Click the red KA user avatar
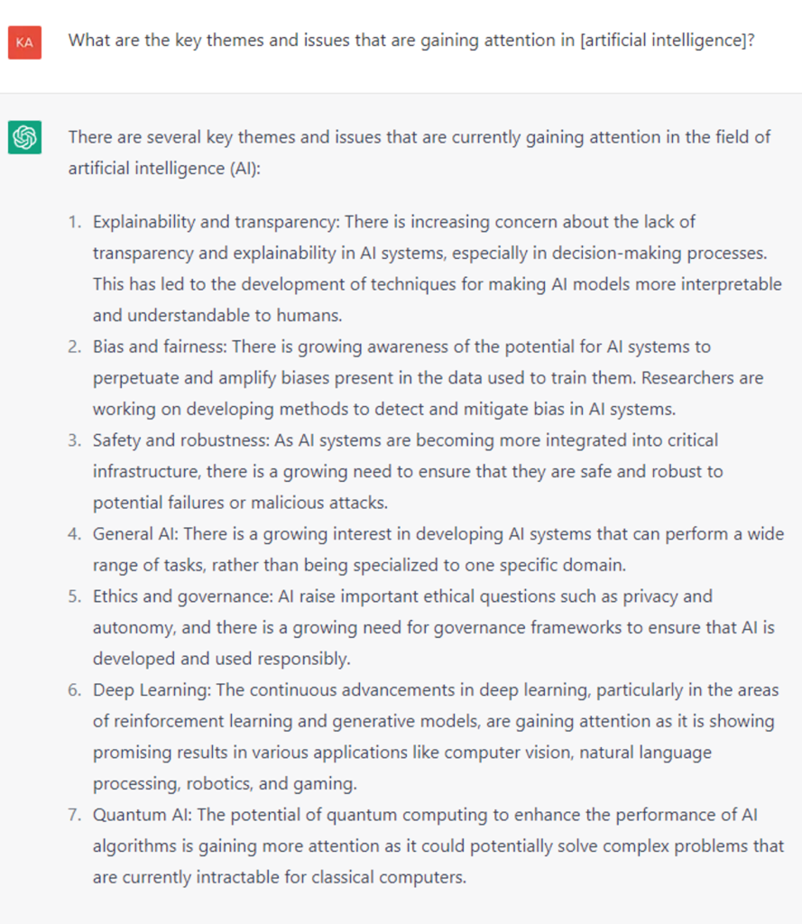802x924 pixels. [x=24, y=42]
